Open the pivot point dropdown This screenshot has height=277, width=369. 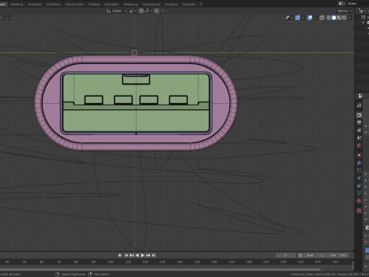pyautogui.click(x=133, y=11)
